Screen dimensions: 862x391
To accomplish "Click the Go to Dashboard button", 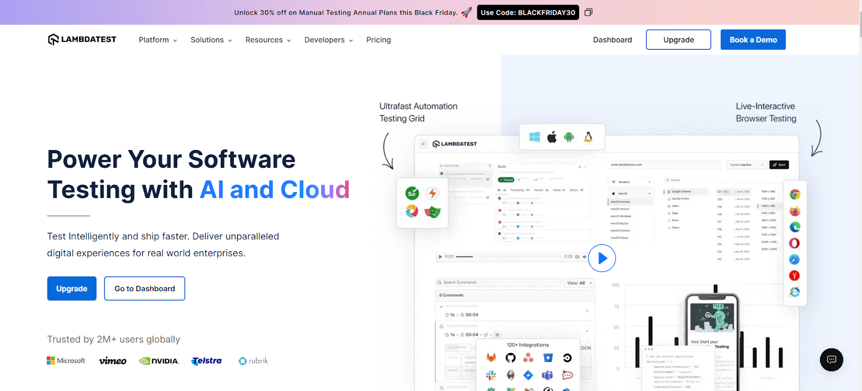I will click(144, 289).
